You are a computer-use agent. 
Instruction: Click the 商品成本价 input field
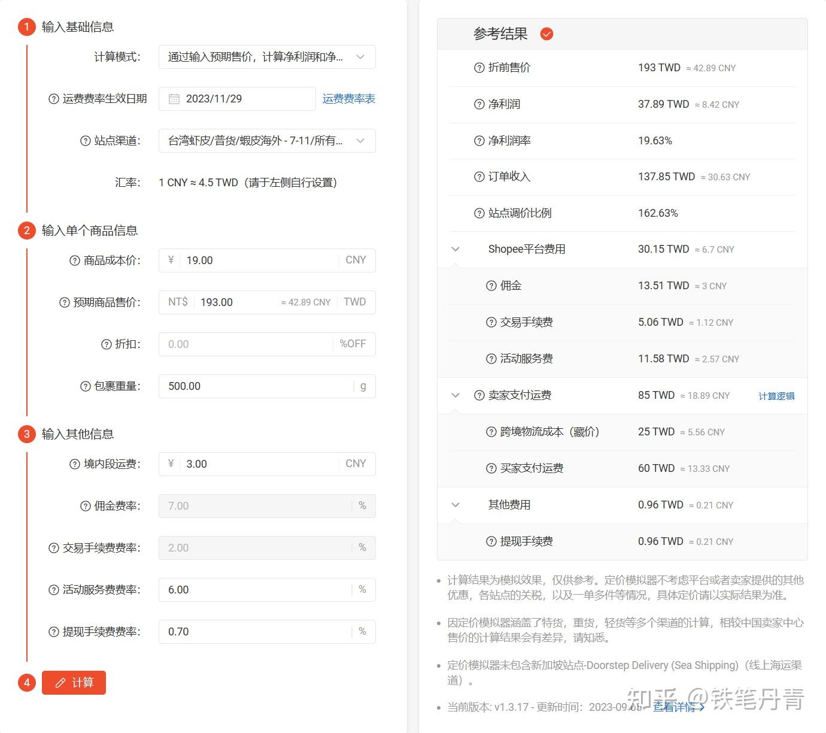point(267,261)
